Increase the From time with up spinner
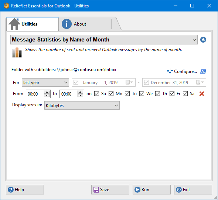 (x=47, y=92)
